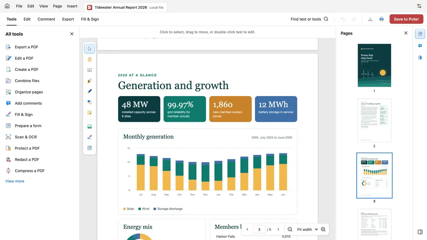
Task: Open the comments panel in right rail
Action: pyautogui.click(x=420, y=46)
